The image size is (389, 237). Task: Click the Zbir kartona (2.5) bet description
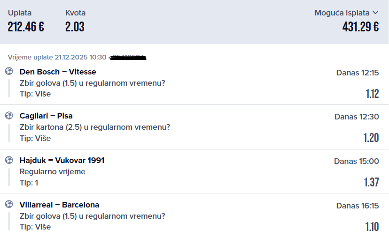click(94, 127)
